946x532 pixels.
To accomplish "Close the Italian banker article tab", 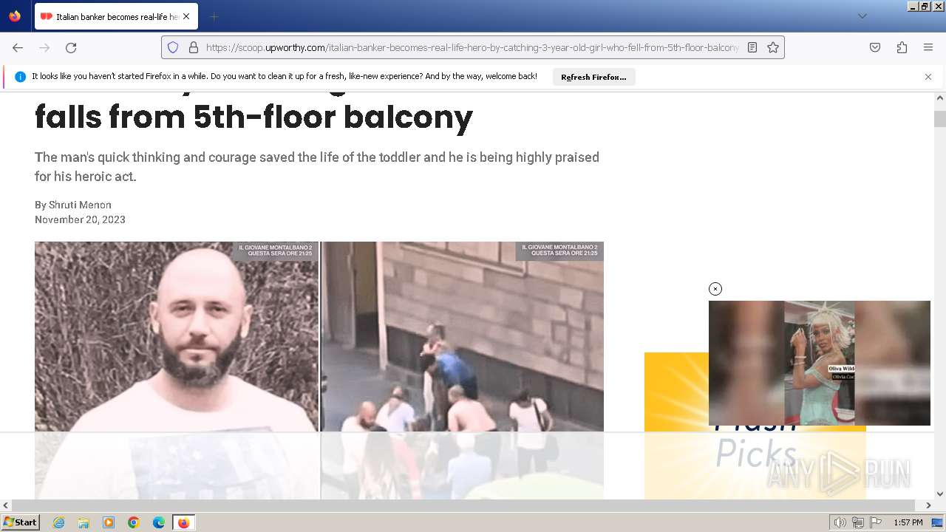I will point(186,16).
